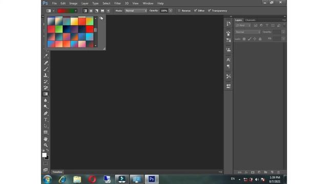
Task: Select the Brush tool
Action: 46,69
